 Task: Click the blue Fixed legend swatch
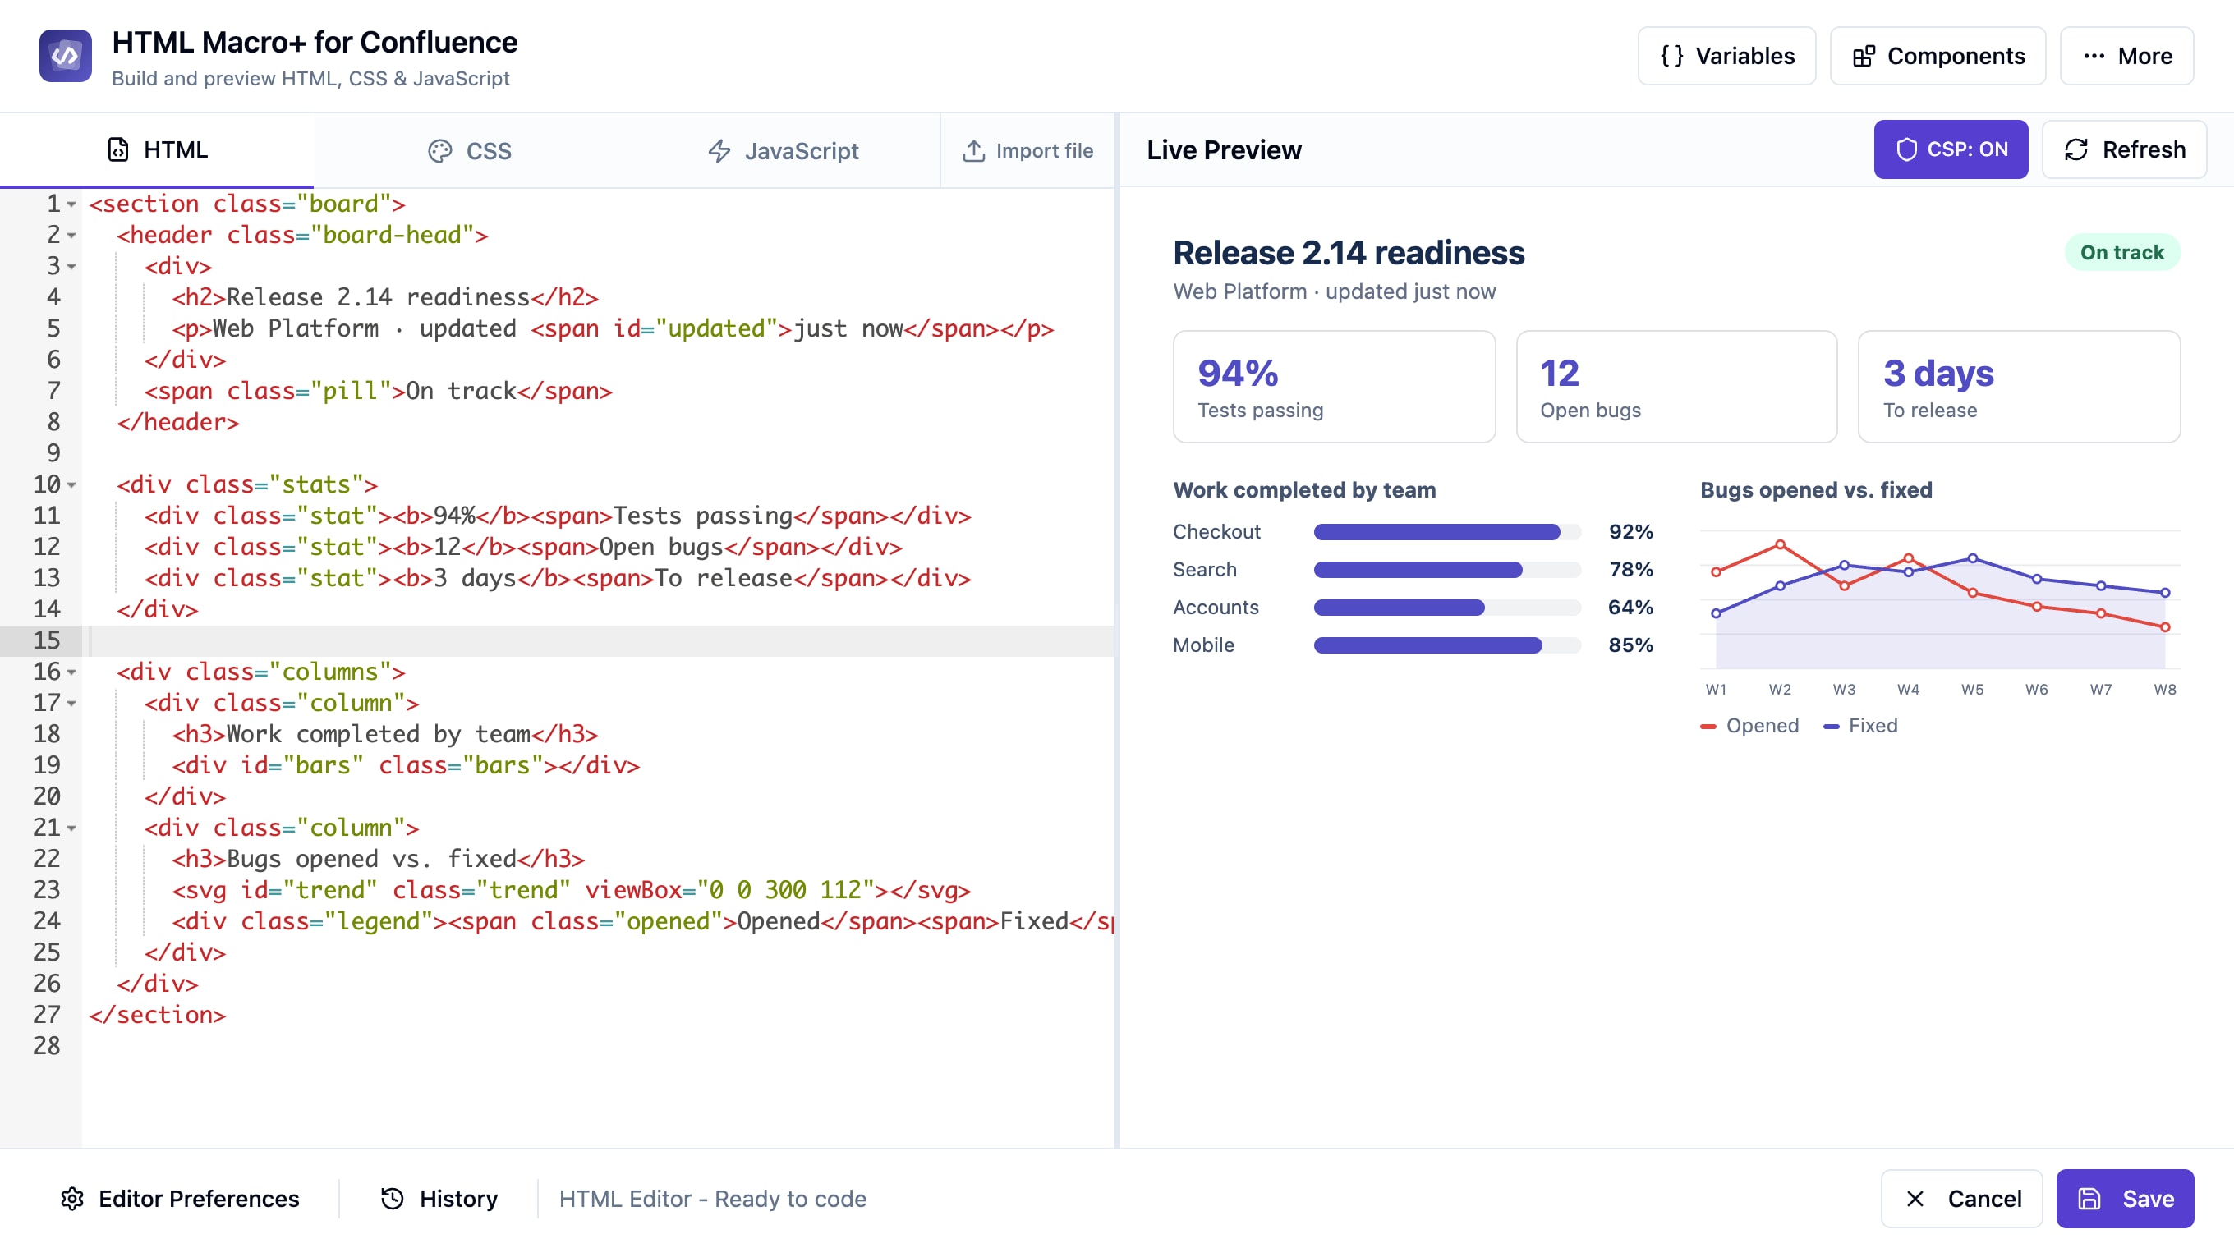1831,727
